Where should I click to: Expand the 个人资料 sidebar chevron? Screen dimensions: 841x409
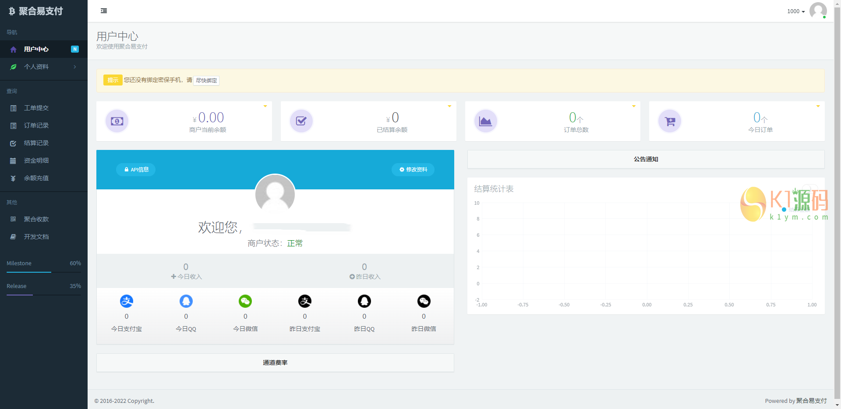(75, 67)
